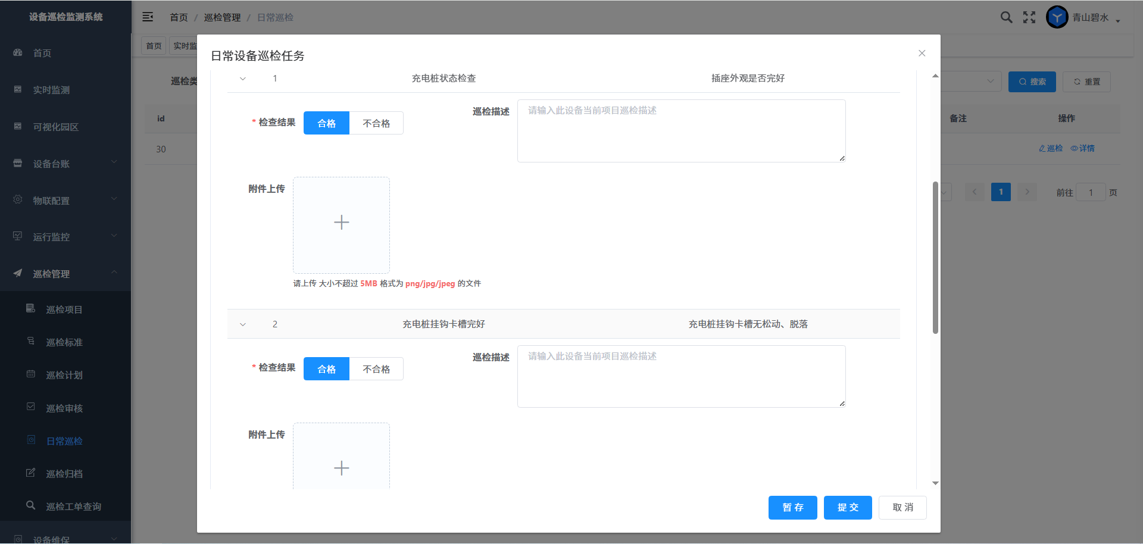Image resolution: width=1143 pixels, height=544 pixels.
Task: Select 不合格 for item 1 check result
Action: (x=376, y=123)
